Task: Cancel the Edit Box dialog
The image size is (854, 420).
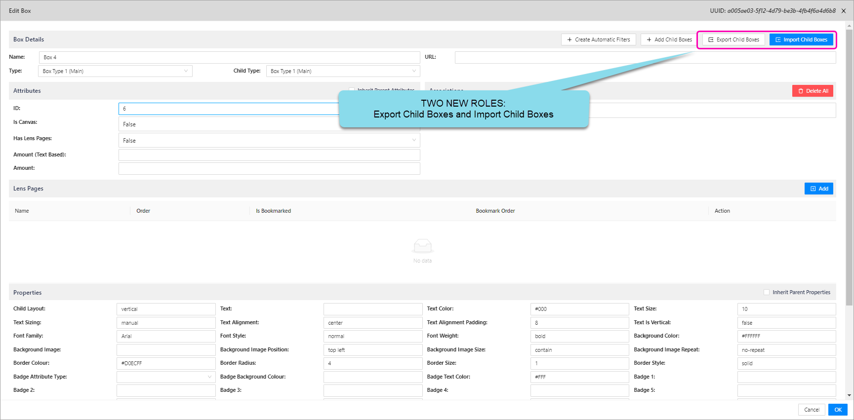Action: [x=812, y=410]
